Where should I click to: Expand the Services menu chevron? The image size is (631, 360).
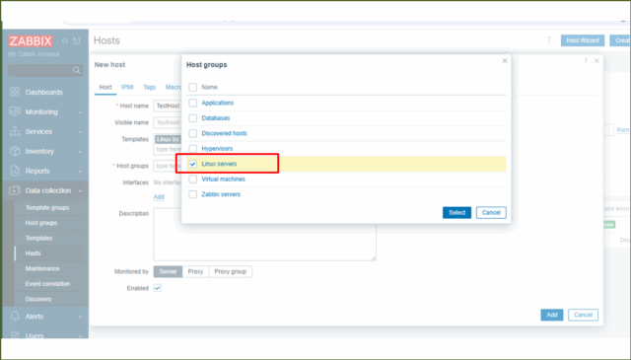(80, 132)
